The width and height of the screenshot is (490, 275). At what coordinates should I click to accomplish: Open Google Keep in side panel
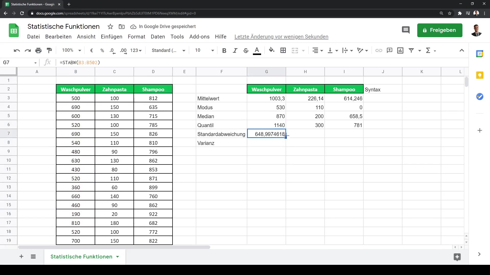pos(480,75)
